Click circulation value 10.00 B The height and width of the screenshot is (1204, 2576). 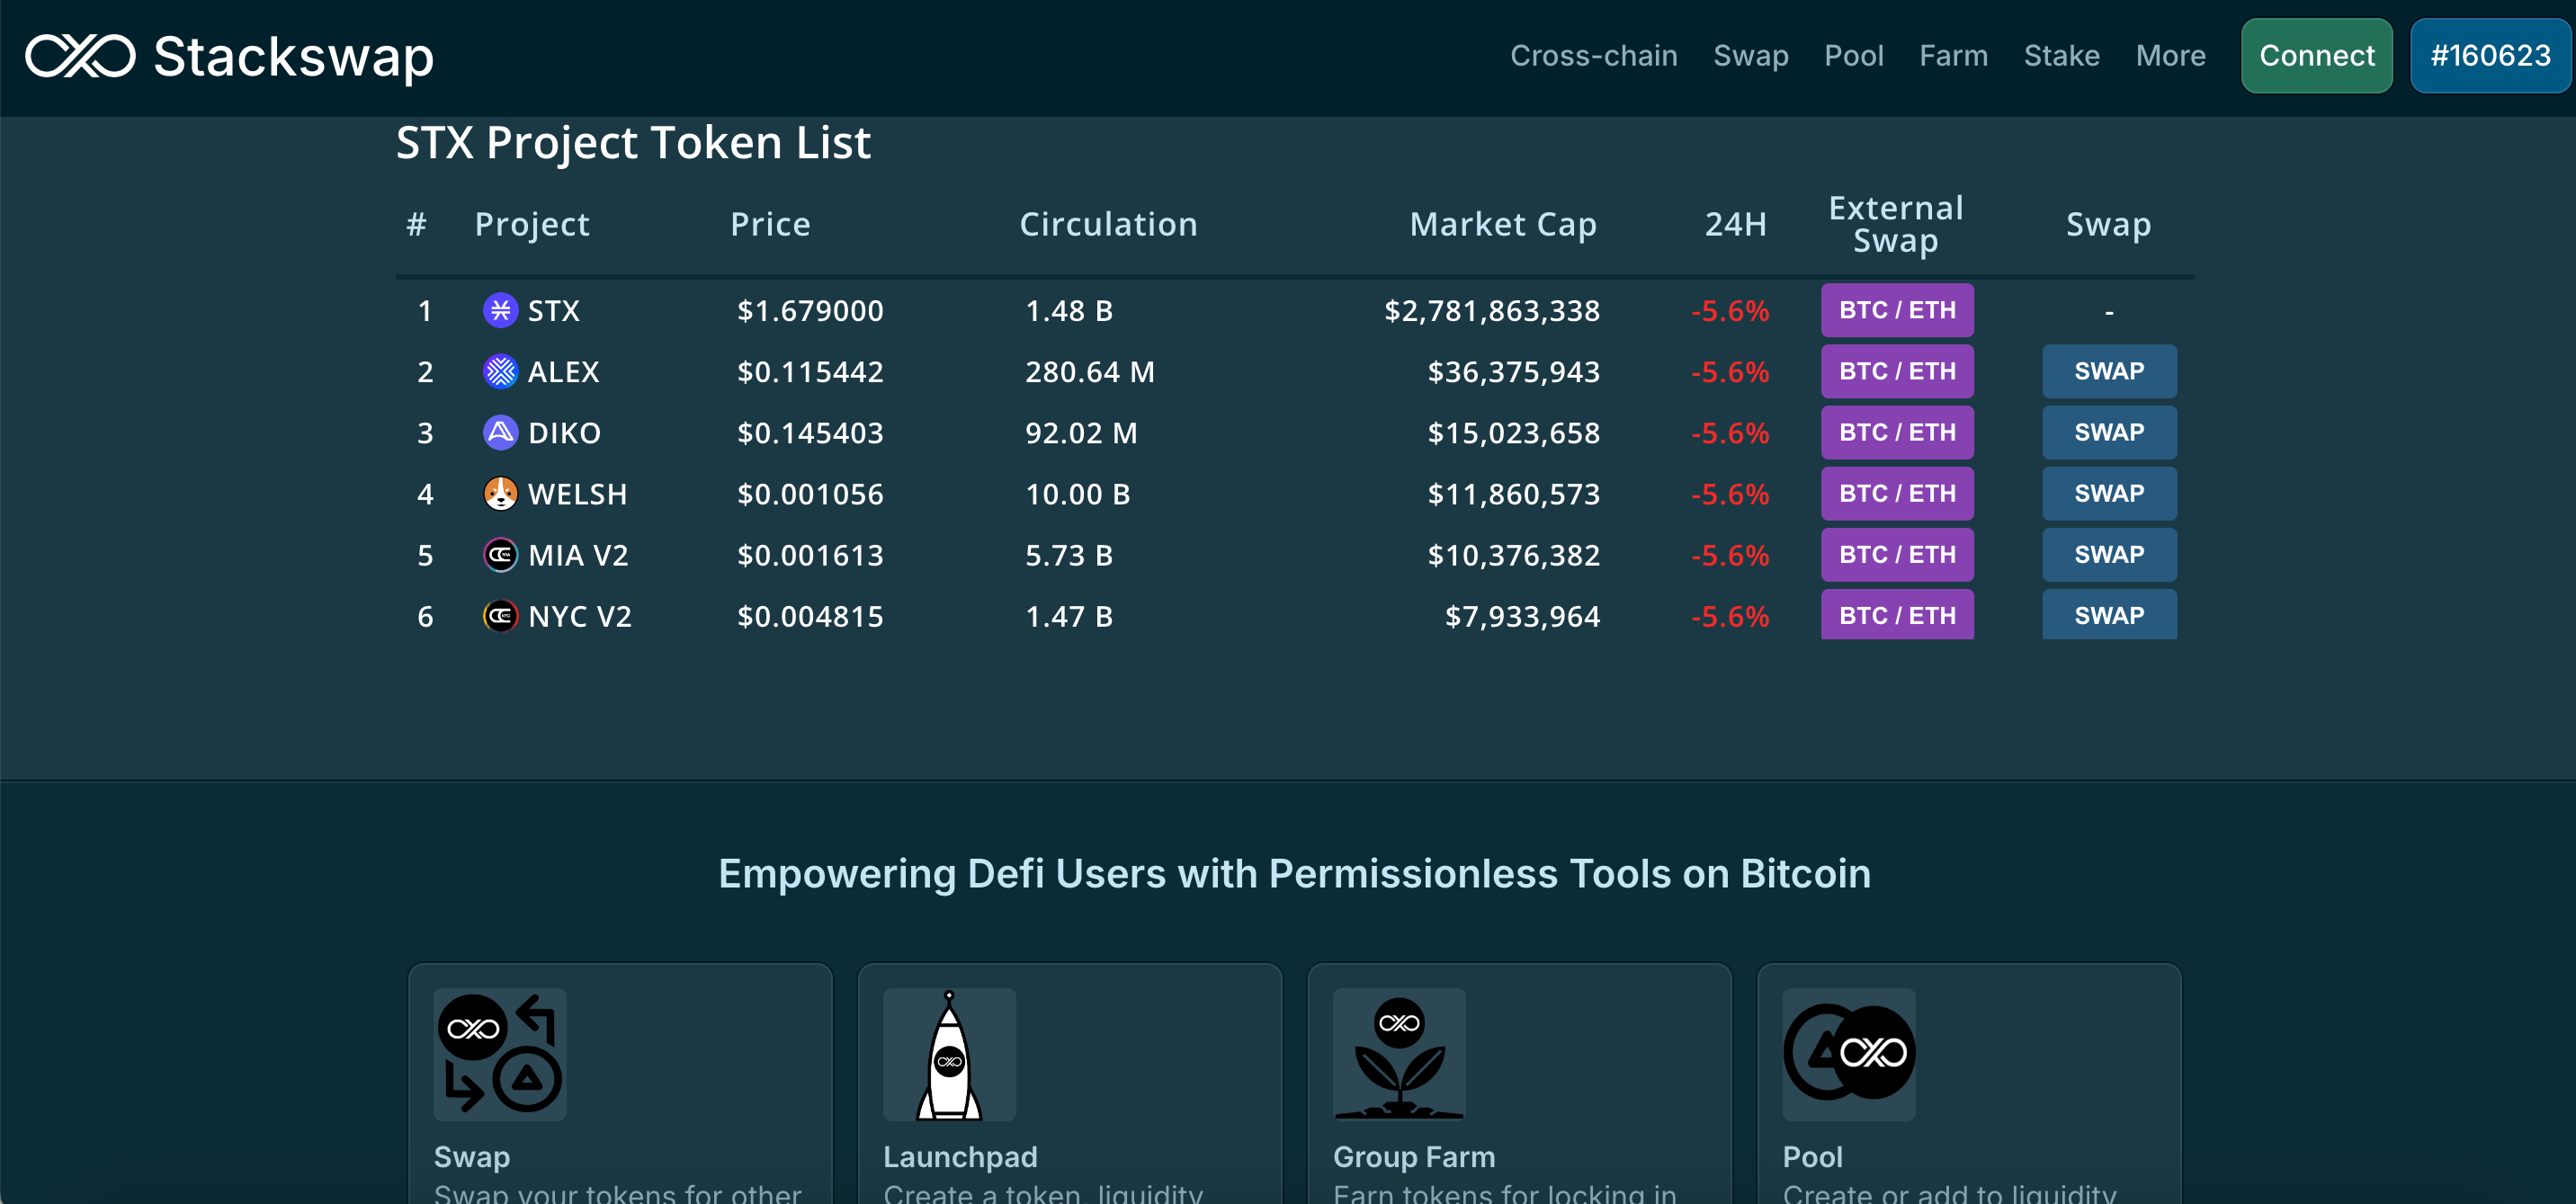tap(1077, 494)
